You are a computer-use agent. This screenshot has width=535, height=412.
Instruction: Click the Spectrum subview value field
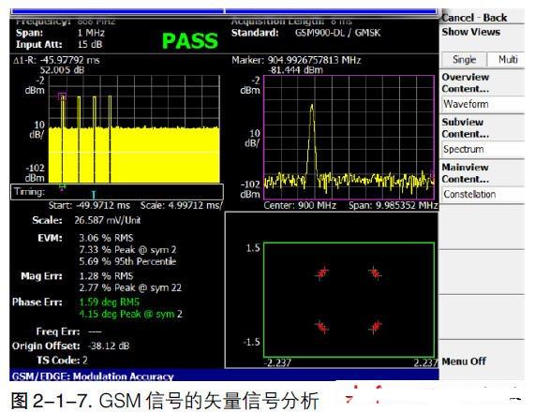(483, 150)
